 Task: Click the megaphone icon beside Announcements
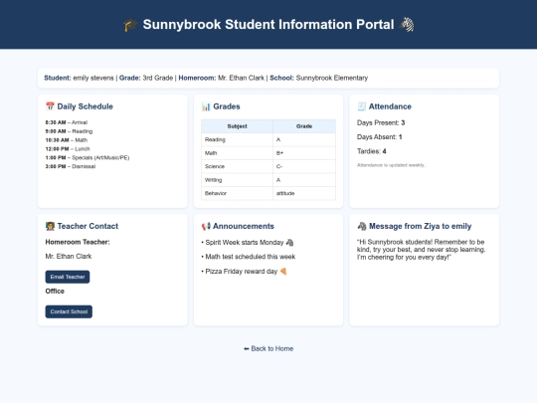coord(206,226)
